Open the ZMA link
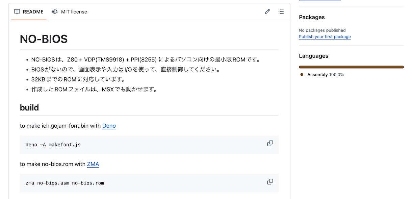This screenshot has width=412, height=199. pyautogui.click(x=93, y=164)
